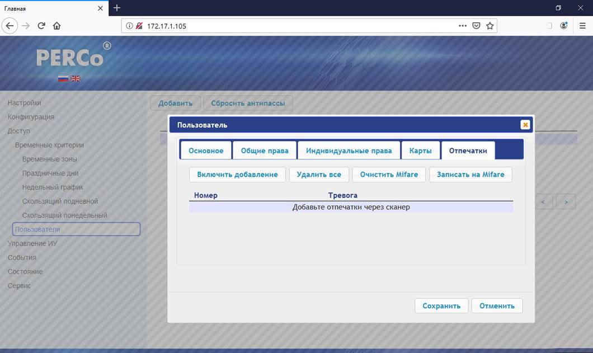Open the Основное tab
The height and width of the screenshot is (353, 593).
206,150
